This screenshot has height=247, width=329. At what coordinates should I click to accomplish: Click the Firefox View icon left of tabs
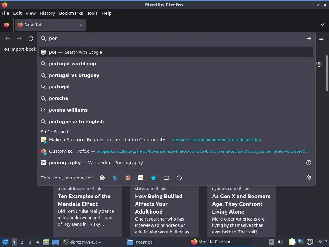6,25
